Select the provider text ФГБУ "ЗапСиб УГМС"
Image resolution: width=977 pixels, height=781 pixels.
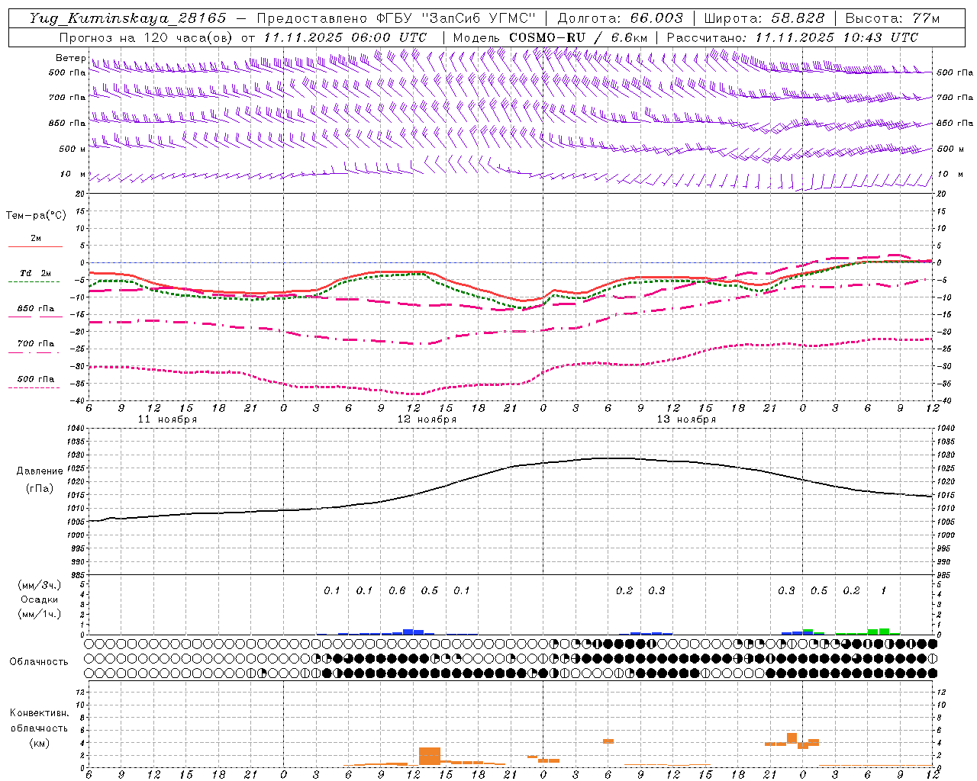(456, 18)
